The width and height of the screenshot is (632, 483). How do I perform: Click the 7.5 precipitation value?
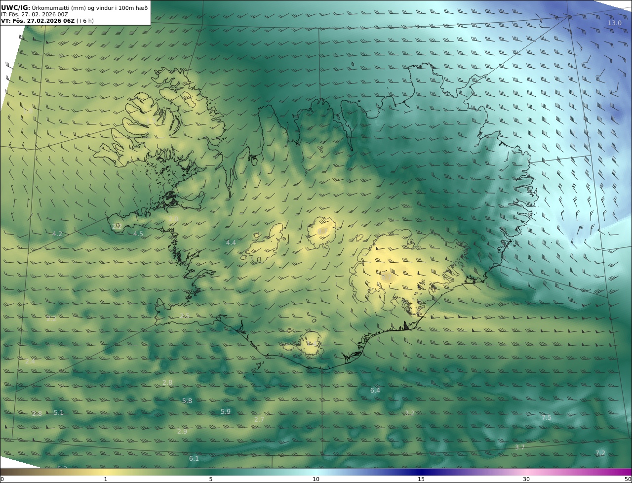[547, 417]
